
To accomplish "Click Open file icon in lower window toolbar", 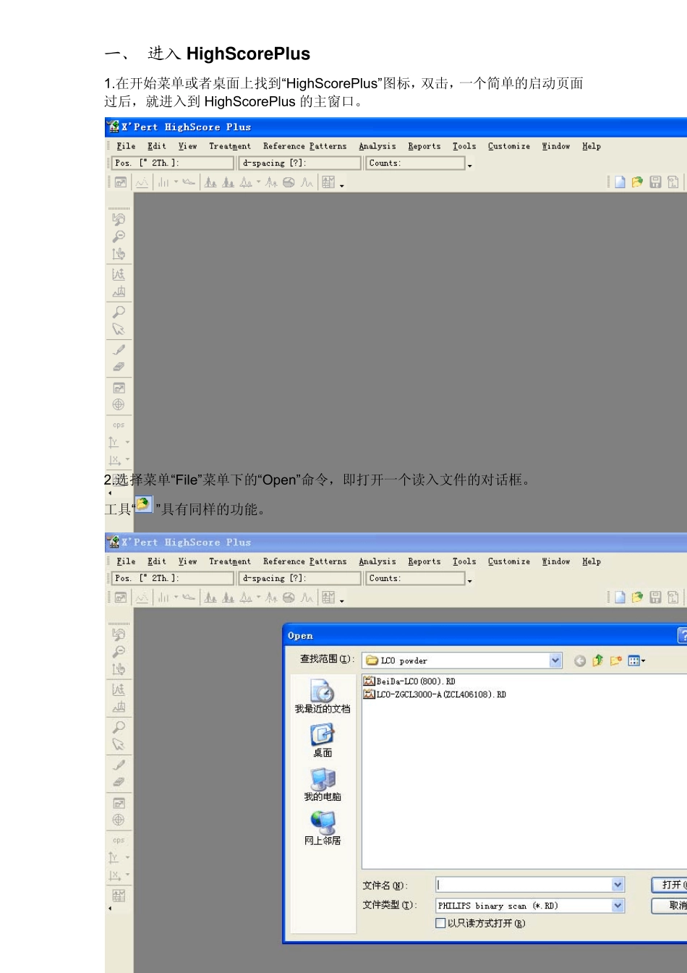I will click(637, 598).
